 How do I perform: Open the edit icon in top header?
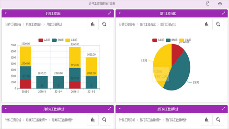(208, 3)
